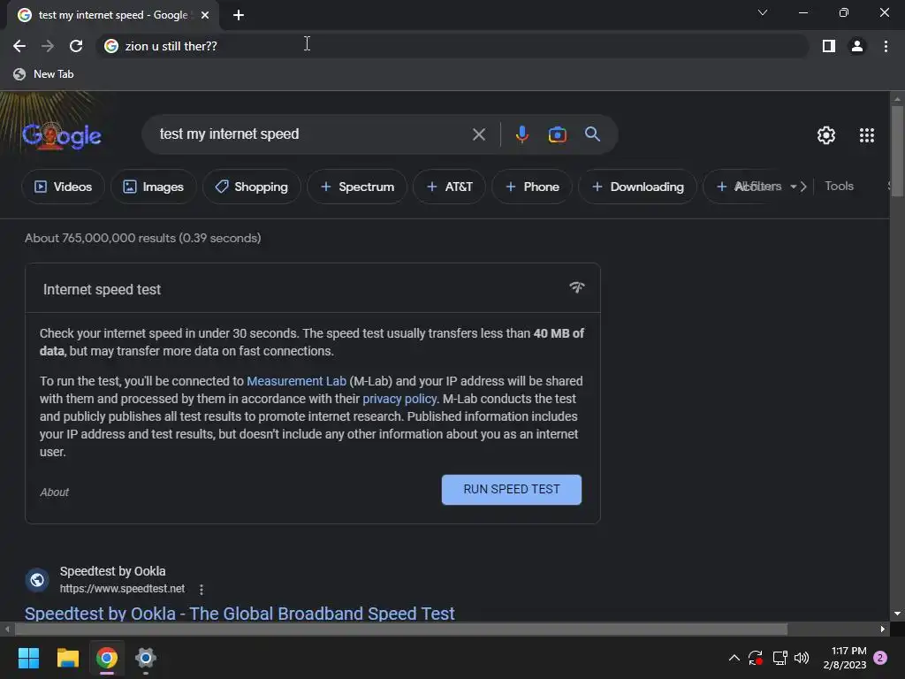This screenshot has width=905, height=679.
Task: Open the network tray icon
Action: click(780, 658)
